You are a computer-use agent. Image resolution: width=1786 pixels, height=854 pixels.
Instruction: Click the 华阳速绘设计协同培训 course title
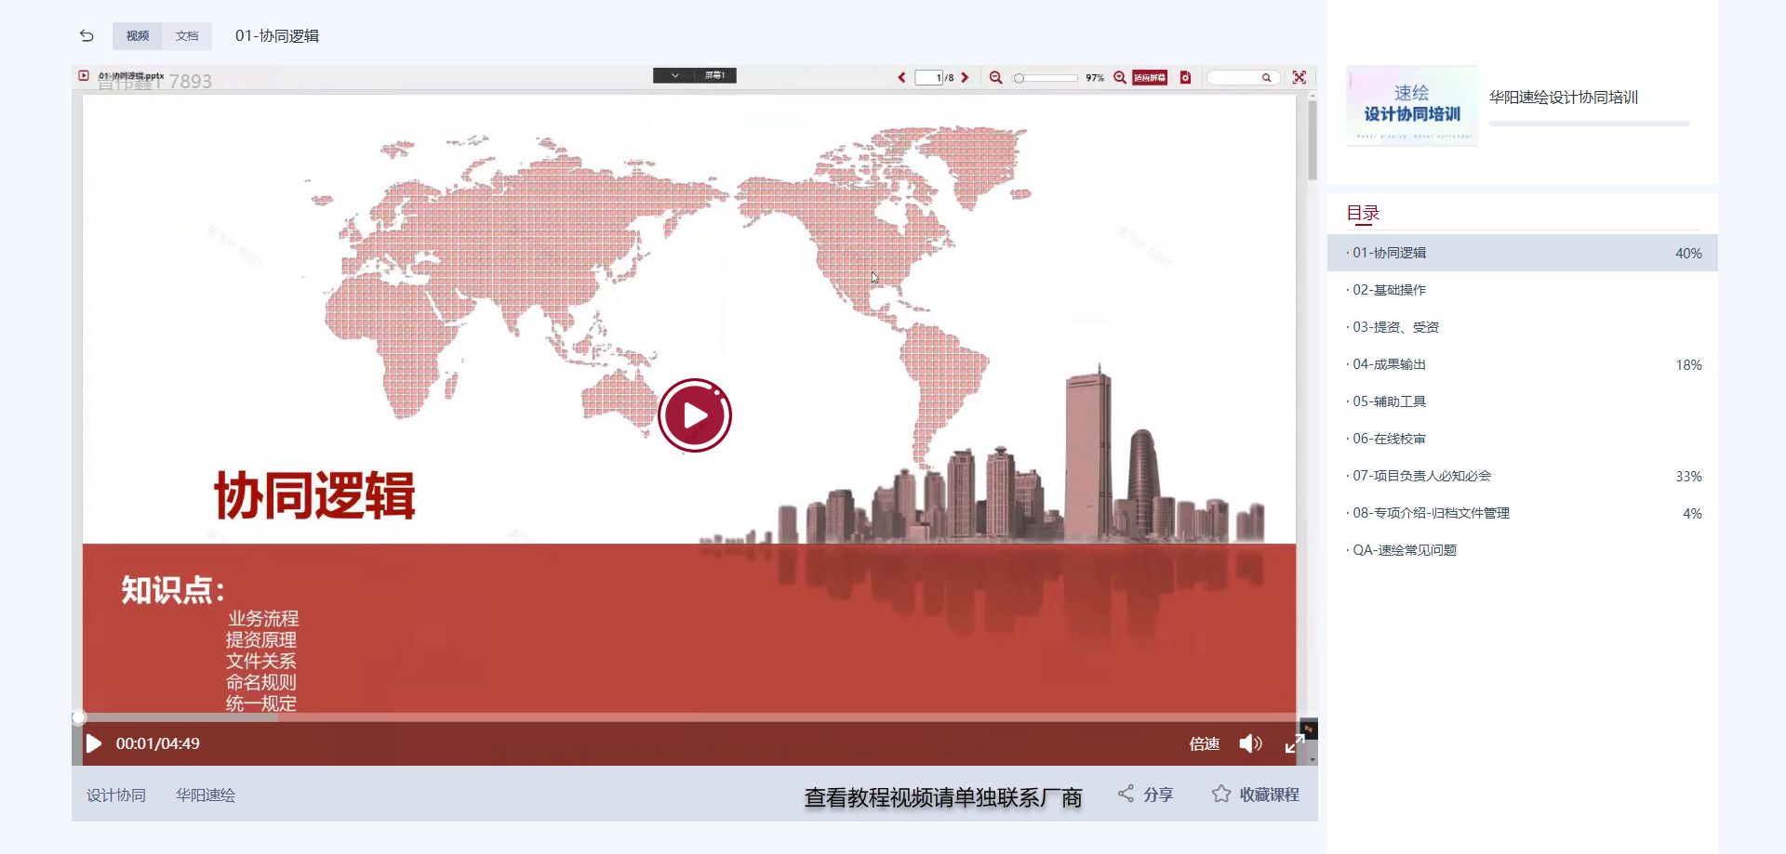coord(1563,97)
